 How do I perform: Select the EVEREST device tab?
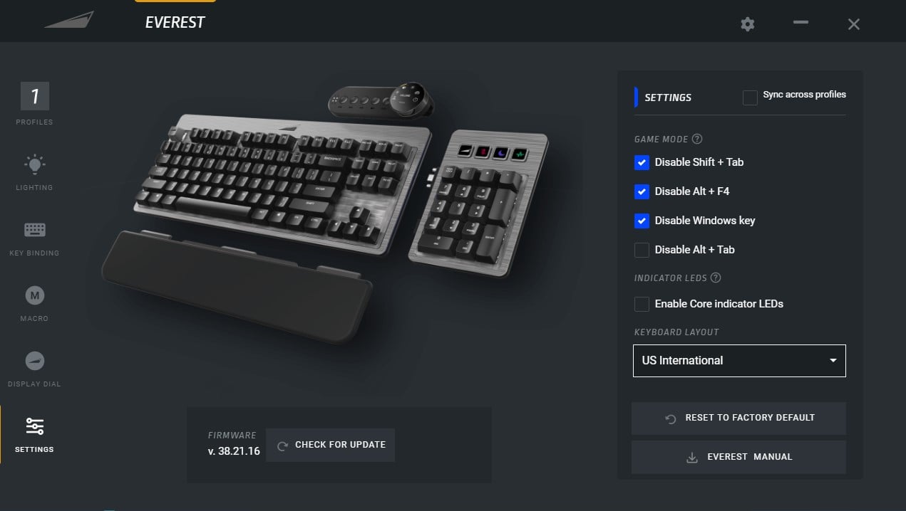pos(175,22)
